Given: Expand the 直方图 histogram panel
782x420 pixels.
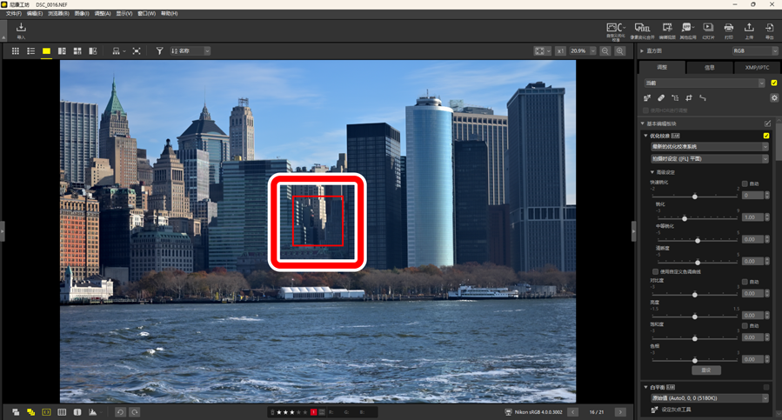Looking at the screenshot, I should click(643, 51).
